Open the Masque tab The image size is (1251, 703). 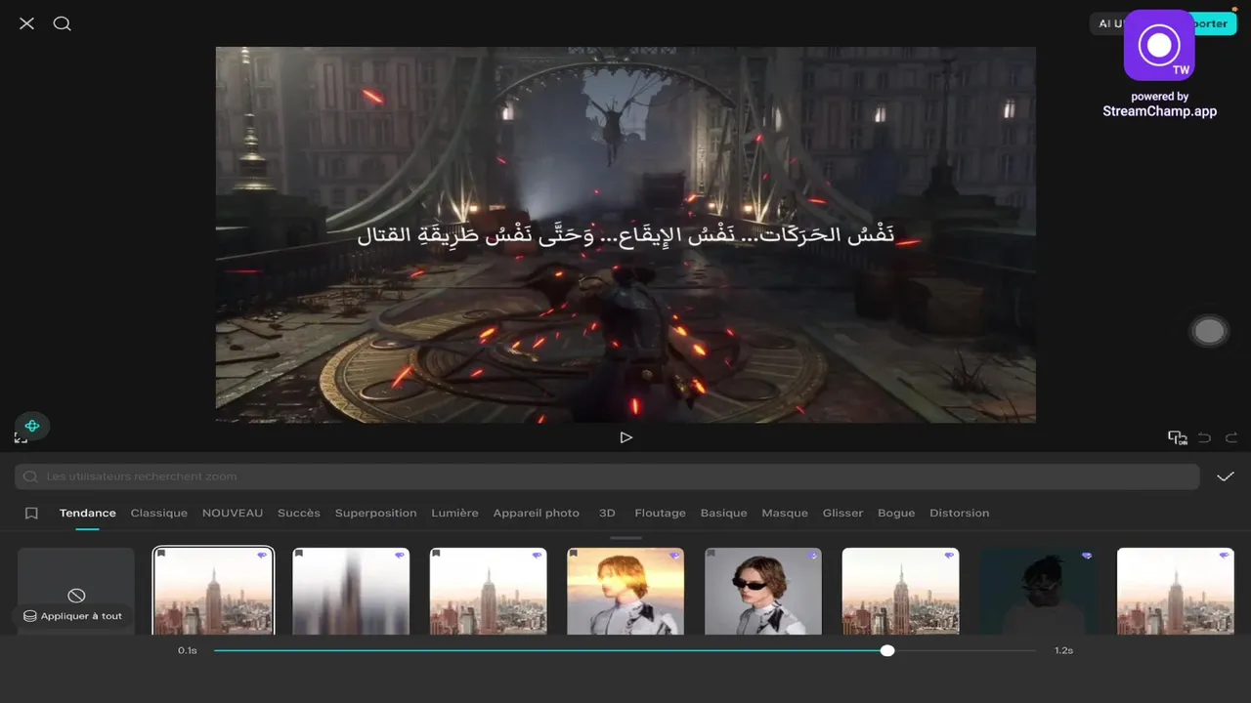pyautogui.click(x=785, y=513)
